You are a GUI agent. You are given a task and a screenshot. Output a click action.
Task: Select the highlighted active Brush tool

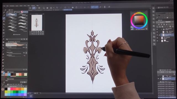(x=4, y=18)
